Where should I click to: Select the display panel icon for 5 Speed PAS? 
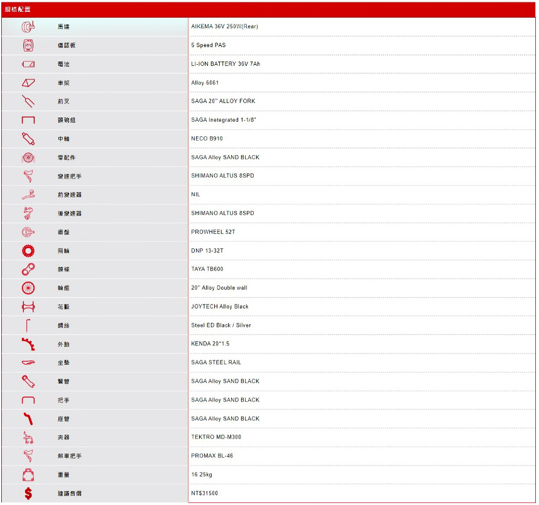tap(28, 45)
